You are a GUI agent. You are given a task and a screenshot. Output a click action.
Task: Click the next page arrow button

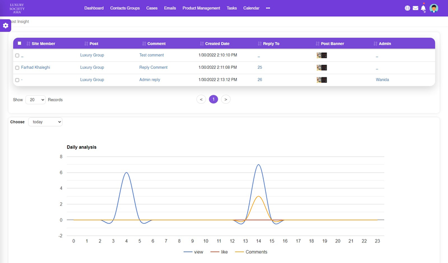point(226,99)
